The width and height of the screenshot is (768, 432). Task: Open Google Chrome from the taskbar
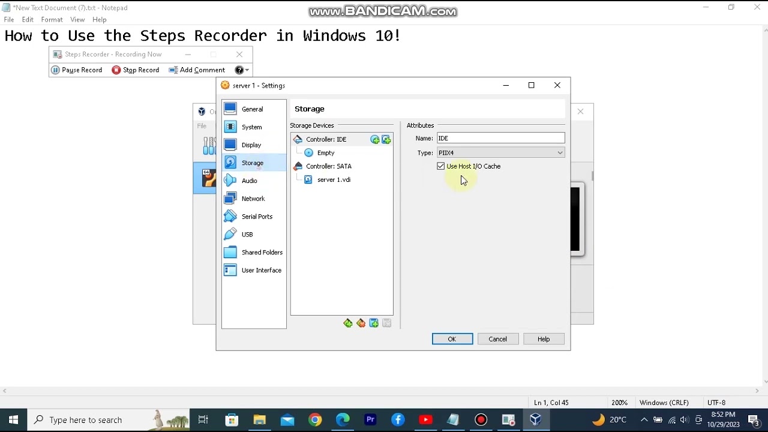pyautogui.click(x=315, y=420)
